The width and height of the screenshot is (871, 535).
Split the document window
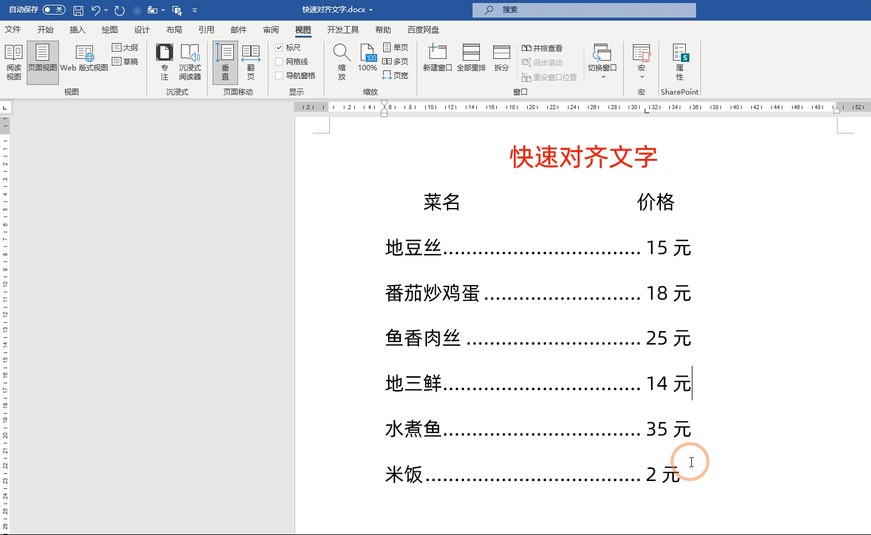point(501,59)
